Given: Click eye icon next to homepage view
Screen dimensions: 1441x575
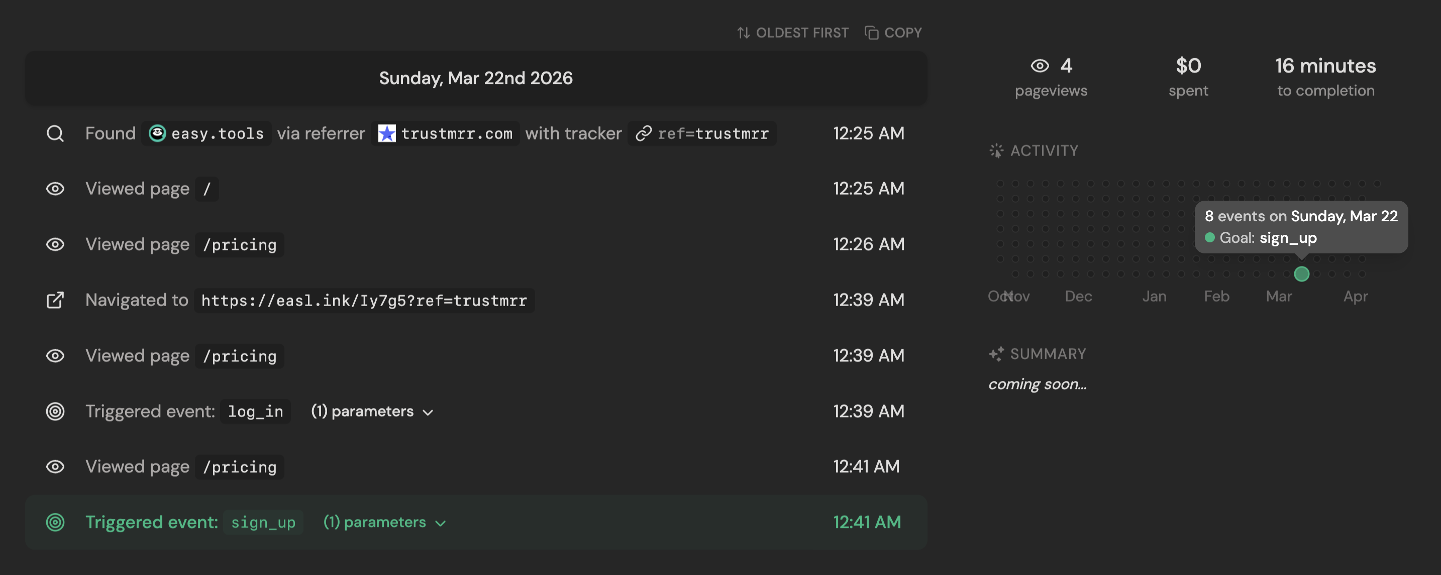Looking at the screenshot, I should click(55, 189).
